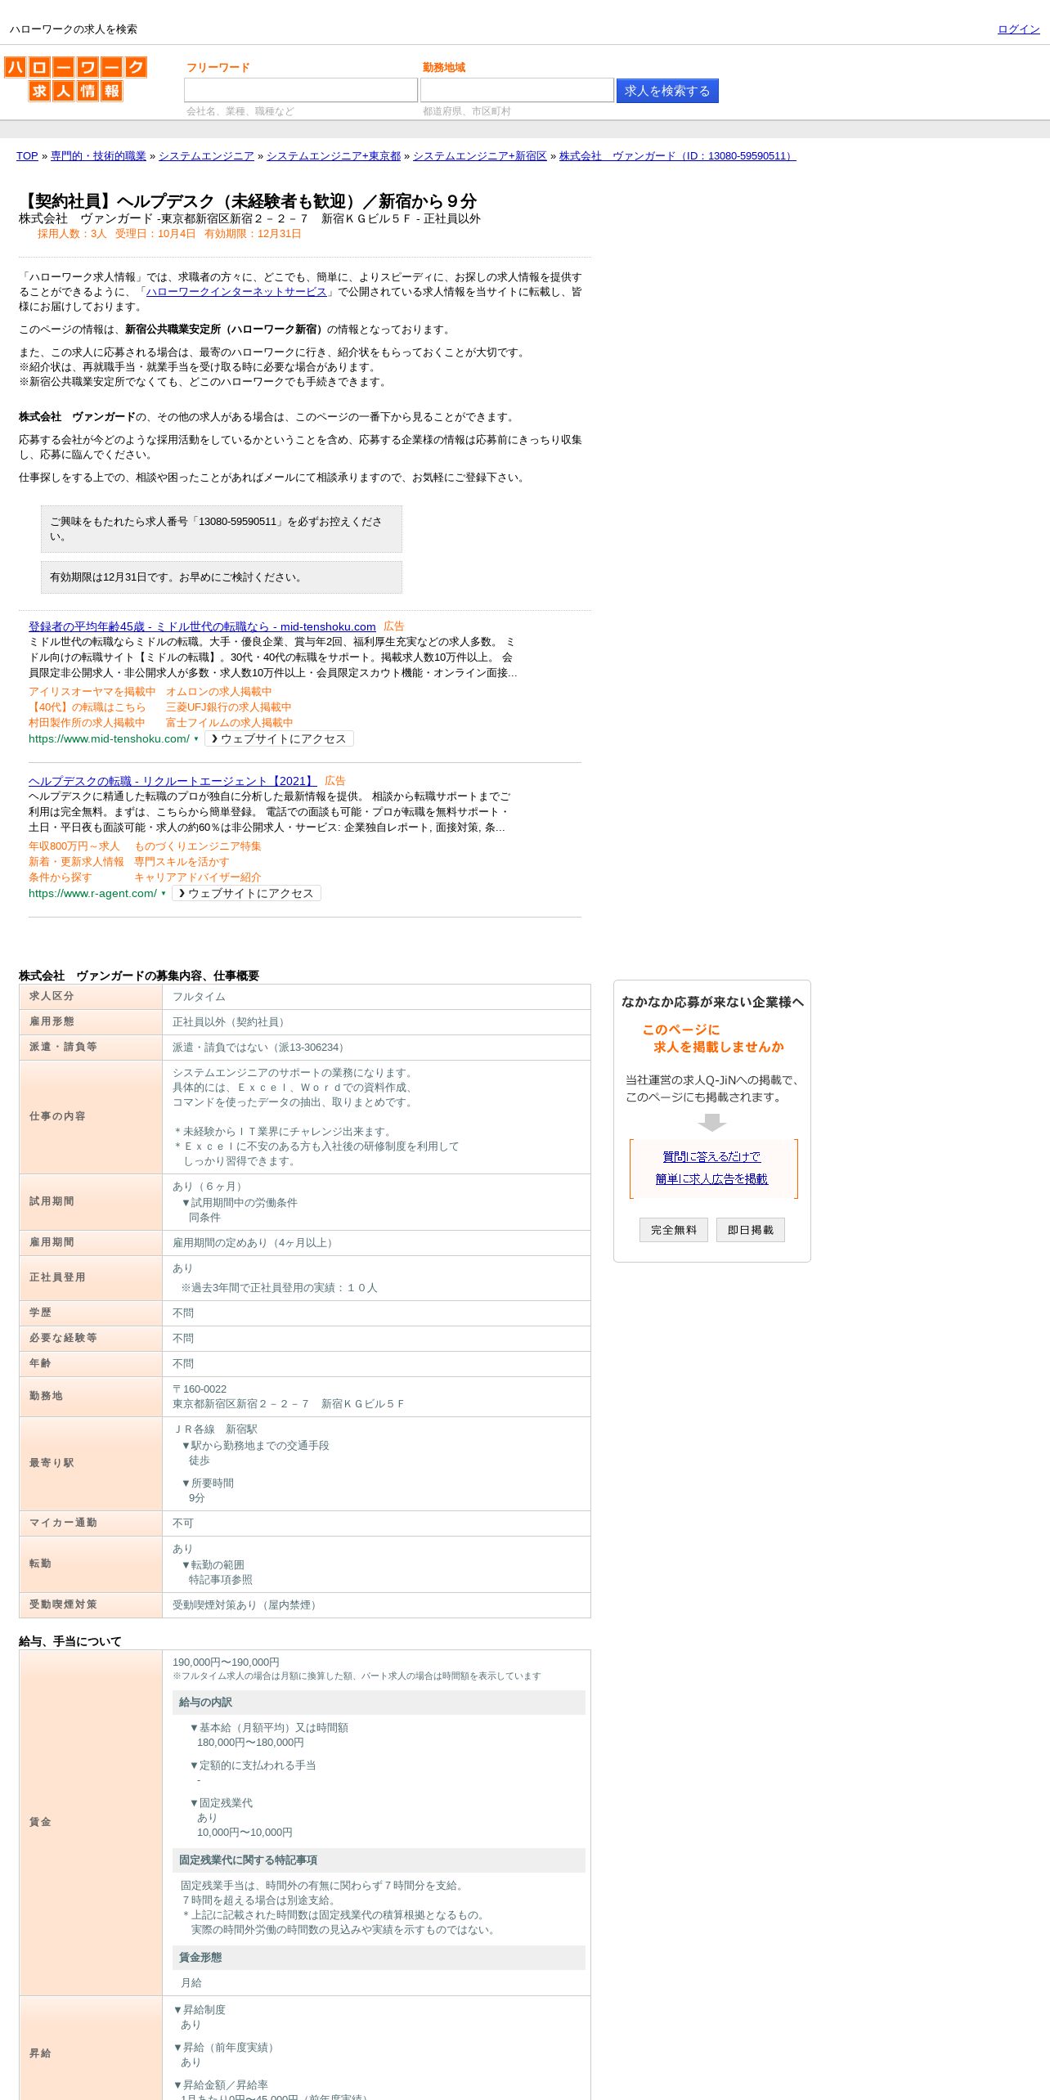This screenshot has height=2100, width=1050.
Task: Open the TOP breadcrumb link
Action: 27,156
